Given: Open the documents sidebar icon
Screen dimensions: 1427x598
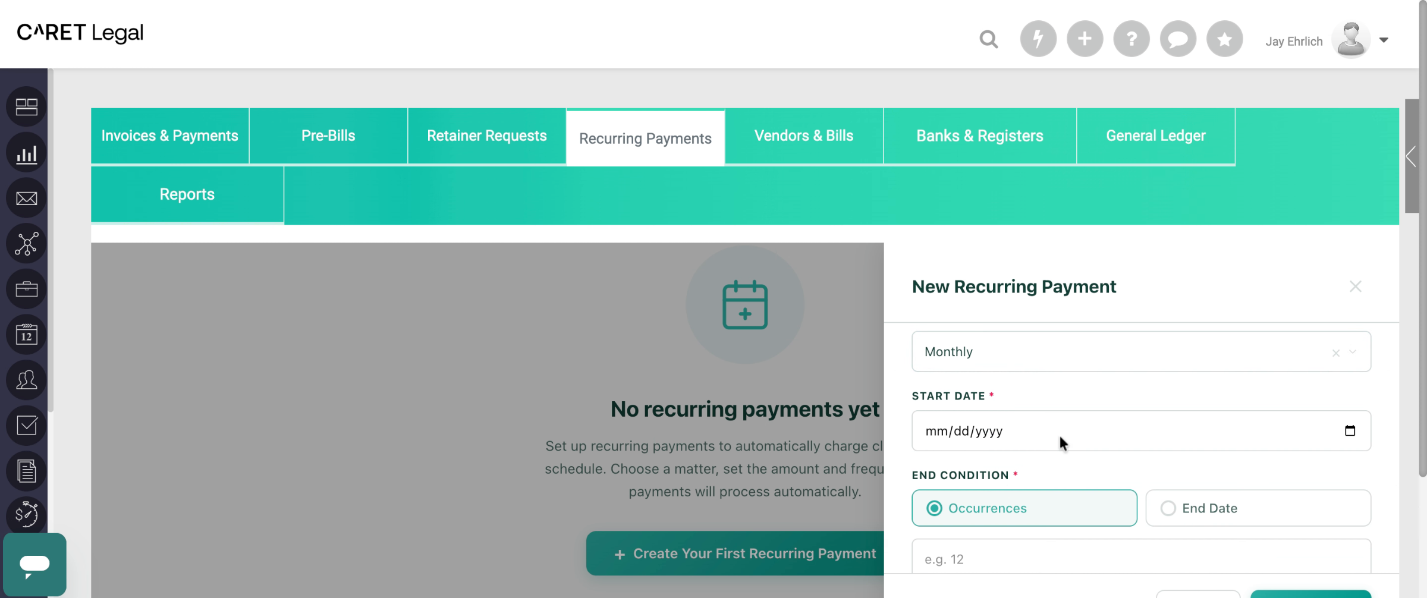Looking at the screenshot, I should click(x=26, y=471).
